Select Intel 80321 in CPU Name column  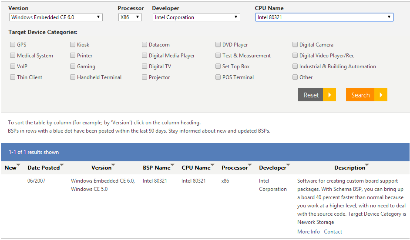[194, 181]
